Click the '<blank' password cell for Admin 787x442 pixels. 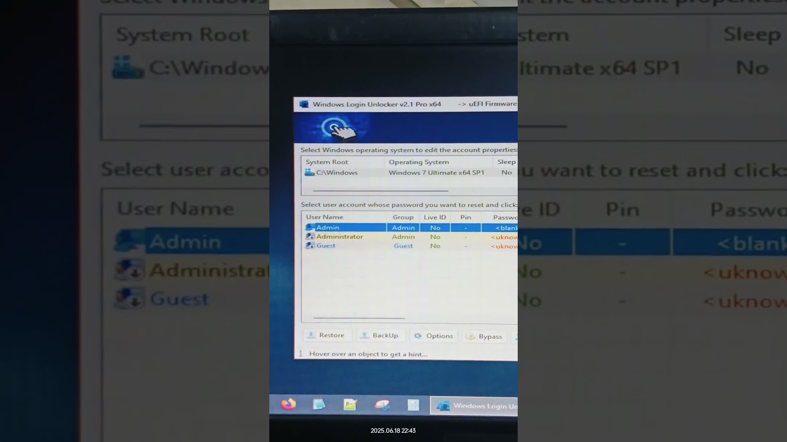[x=505, y=228]
